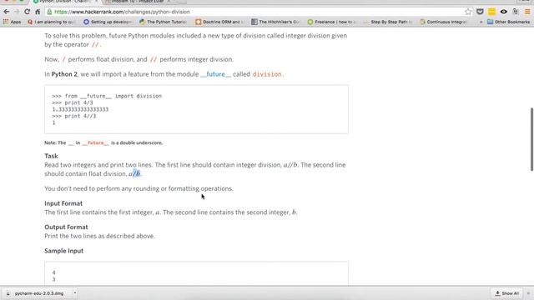Expand the pycharm download options arrow

pos(75,293)
